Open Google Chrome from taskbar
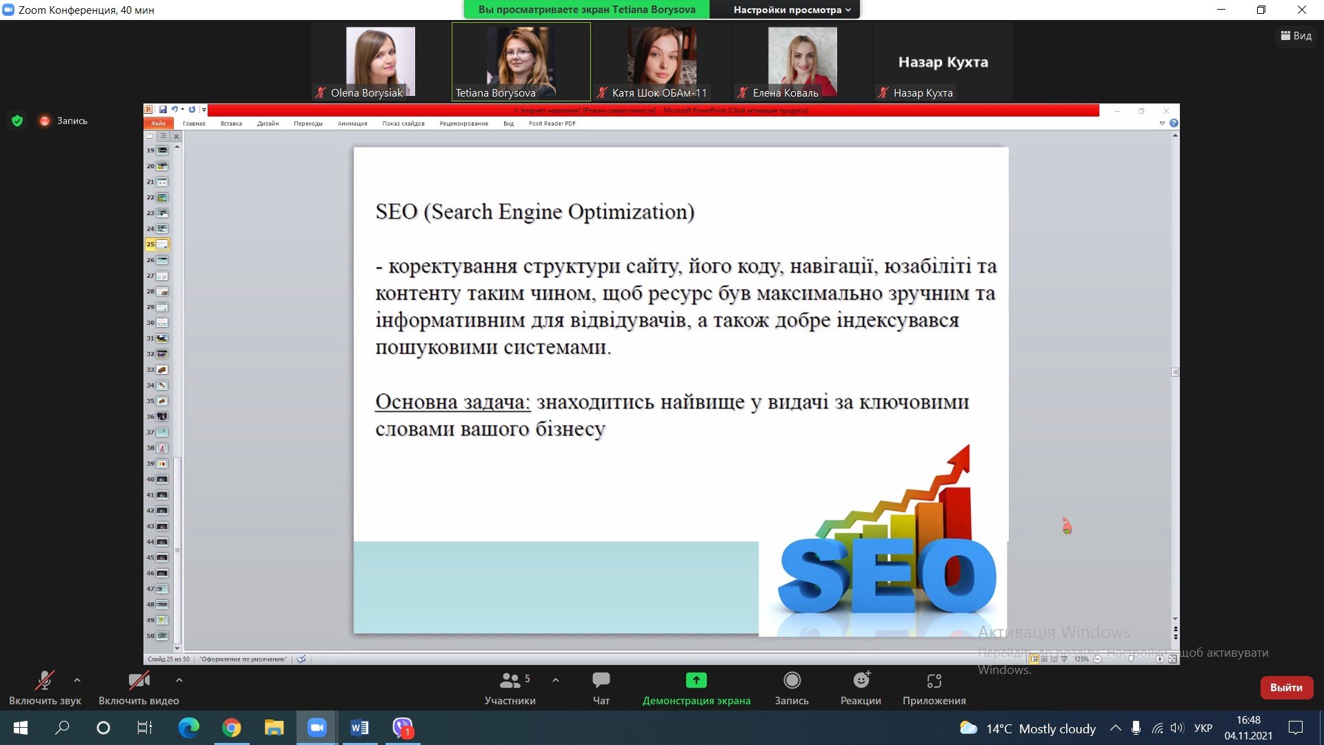 231,728
